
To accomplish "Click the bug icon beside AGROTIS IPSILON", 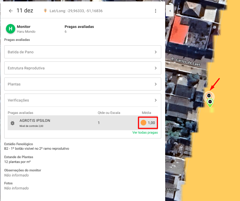I will pos(12,123).
